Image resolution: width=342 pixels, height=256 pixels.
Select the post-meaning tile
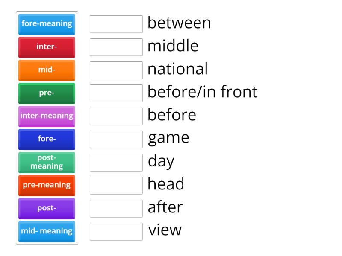pyautogui.click(x=46, y=163)
